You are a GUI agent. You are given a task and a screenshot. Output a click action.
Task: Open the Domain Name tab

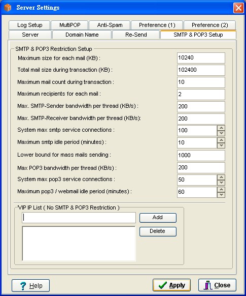tap(82, 35)
